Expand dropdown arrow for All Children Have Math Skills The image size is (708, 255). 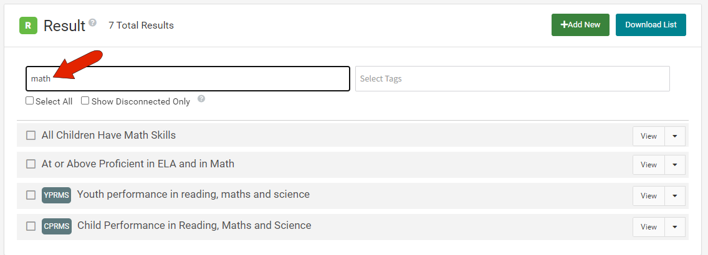675,136
